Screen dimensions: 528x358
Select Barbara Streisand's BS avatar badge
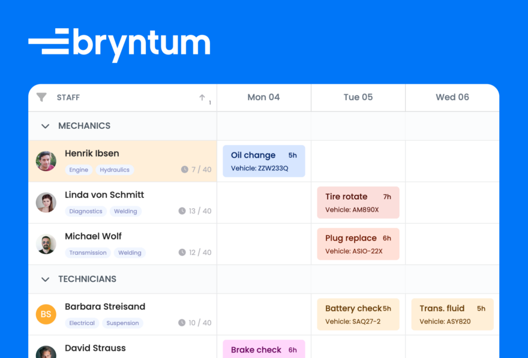(x=46, y=314)
